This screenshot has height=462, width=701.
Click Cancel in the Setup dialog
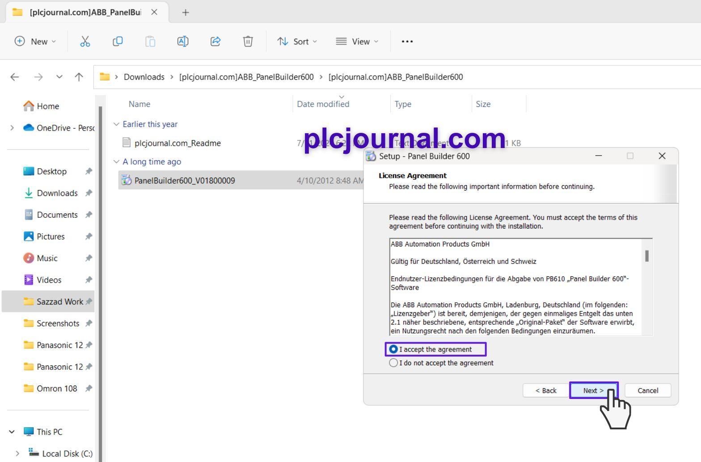(648, 390)
